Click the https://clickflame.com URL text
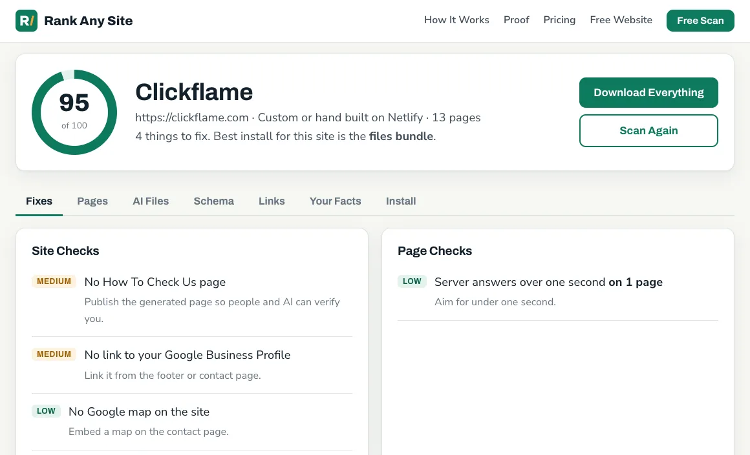 click(x=192, y=117)
